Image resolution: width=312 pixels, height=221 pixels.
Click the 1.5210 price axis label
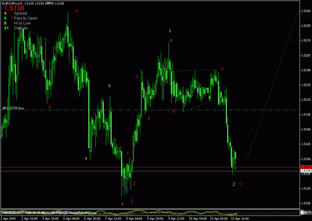click(306, 100)
